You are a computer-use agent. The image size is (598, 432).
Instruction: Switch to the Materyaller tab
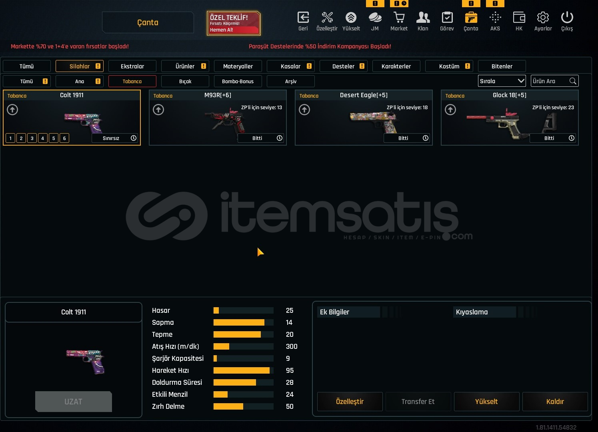(238, 66)
